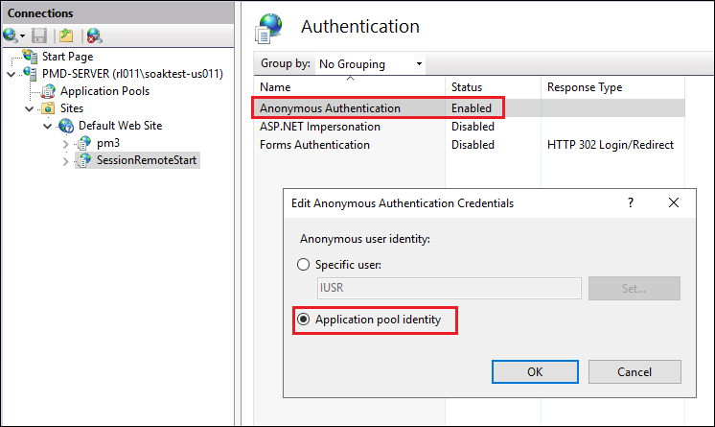Collapse the Default Web Site node

coord(48,126)
